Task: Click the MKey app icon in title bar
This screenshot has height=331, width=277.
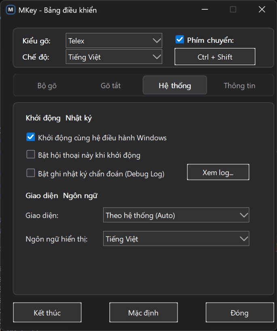Action: click(11, 10)
